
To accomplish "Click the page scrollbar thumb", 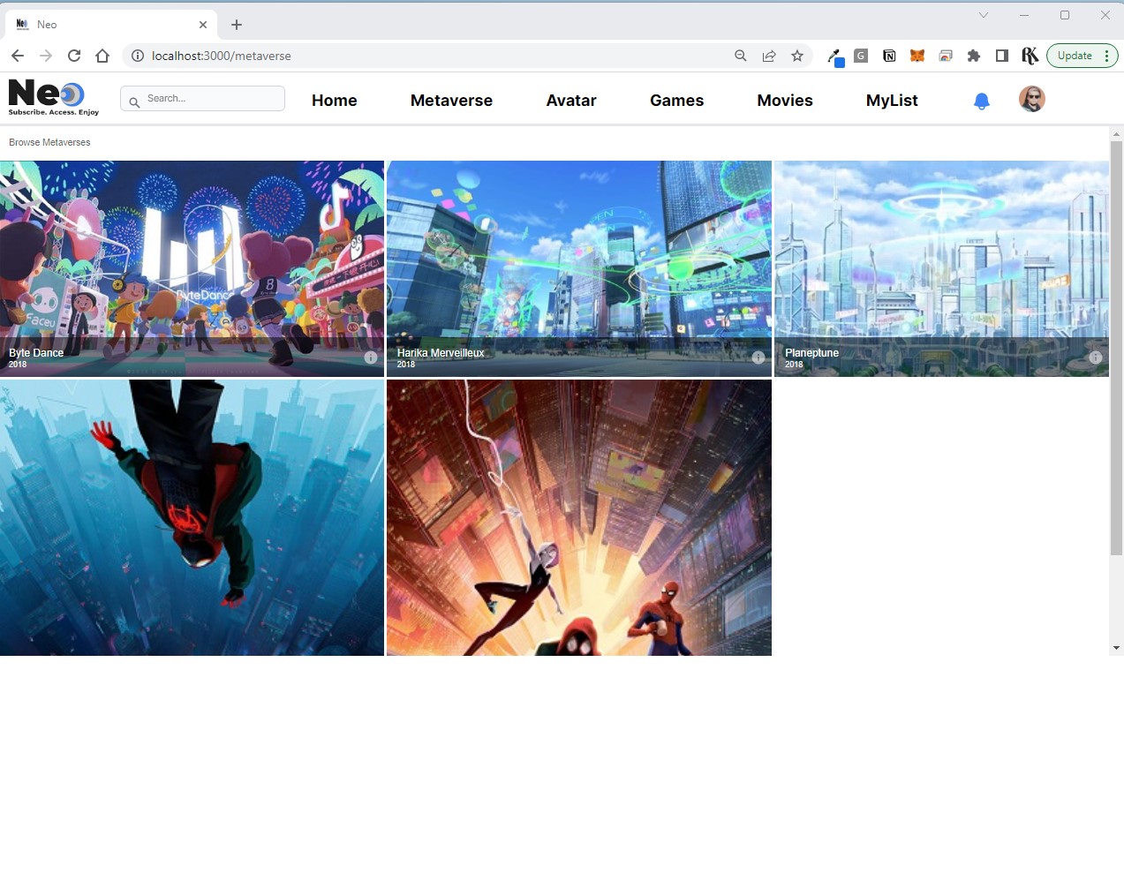I will coord(1116,348).
